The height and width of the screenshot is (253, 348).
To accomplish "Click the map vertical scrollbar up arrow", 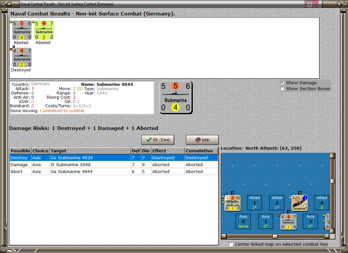I will tap(332, 156).
